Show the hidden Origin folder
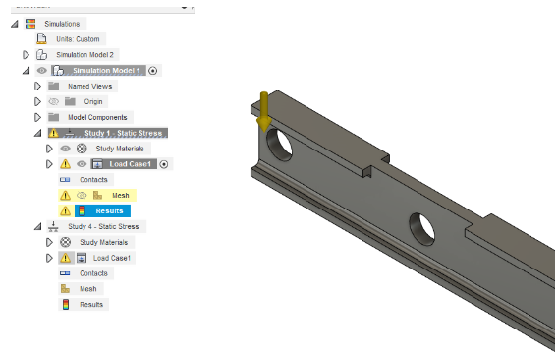 pyautogui.click(x=53, y=101)
